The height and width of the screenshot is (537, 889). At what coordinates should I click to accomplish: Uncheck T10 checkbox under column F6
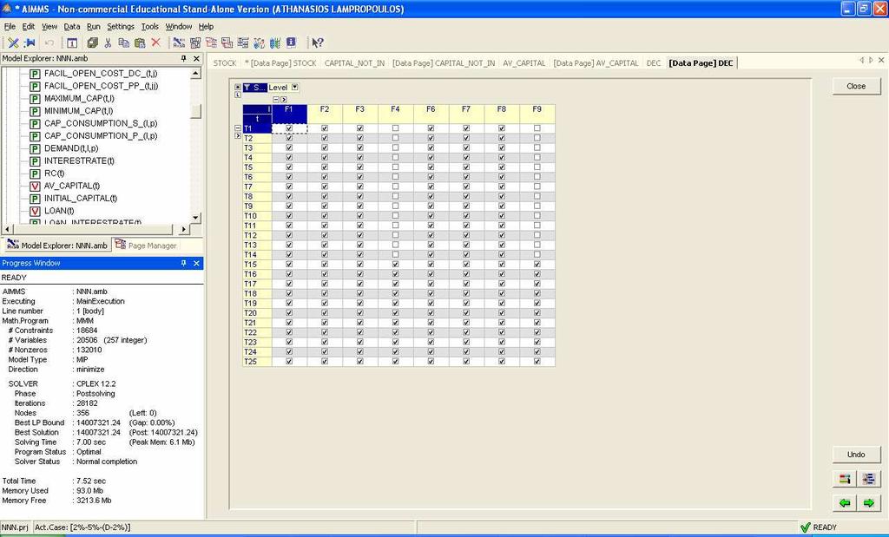tap(431, 216)
